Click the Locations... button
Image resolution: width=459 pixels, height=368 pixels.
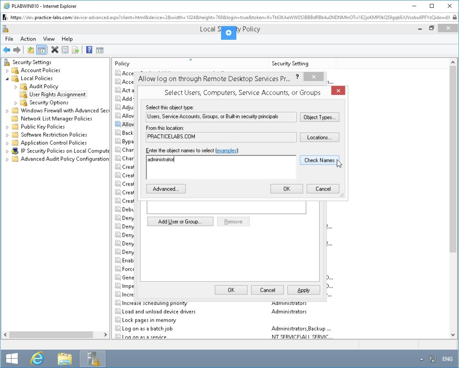[319, 137]
